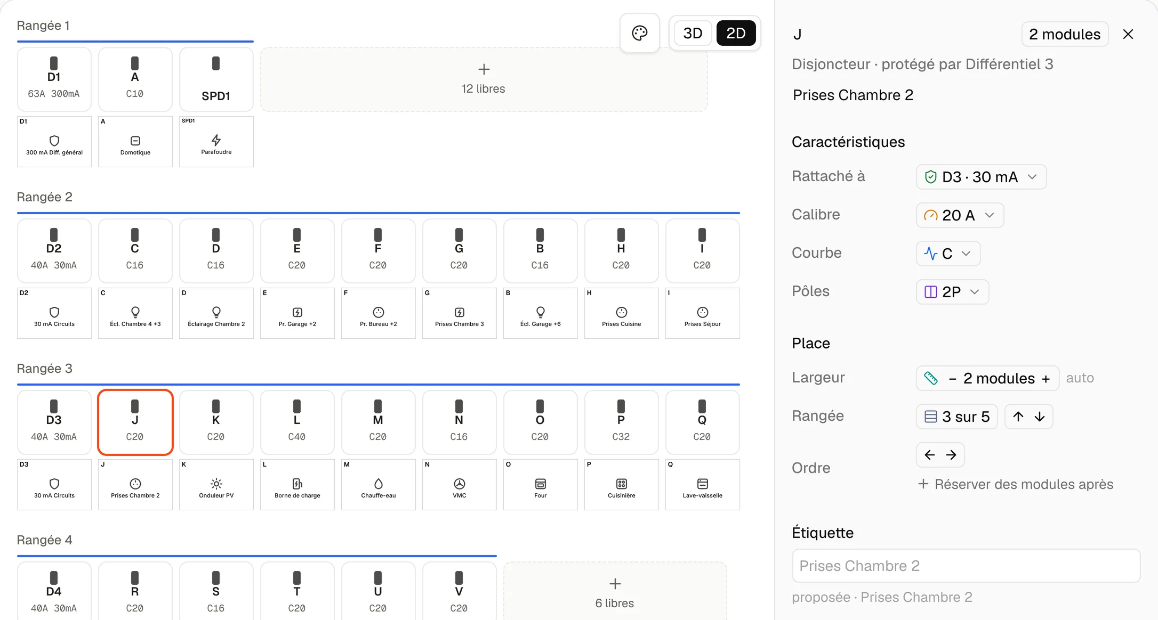Click Réserver des modules après
1158x620 pixels.
(1016, 484)
